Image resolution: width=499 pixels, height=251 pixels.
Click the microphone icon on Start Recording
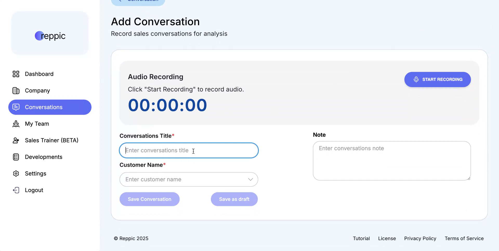416,79
